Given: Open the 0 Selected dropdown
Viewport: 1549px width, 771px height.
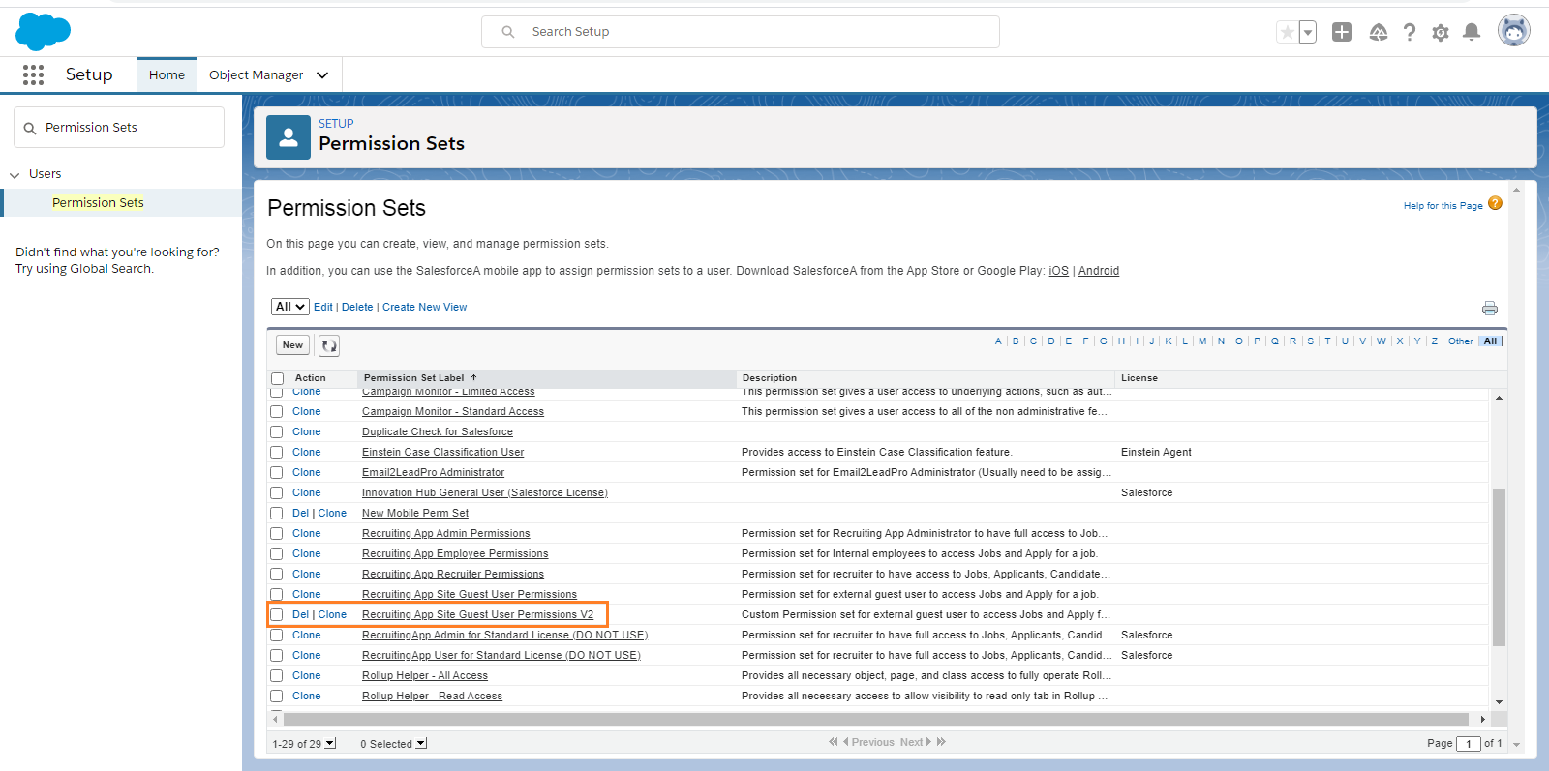Looking at the screenshot, I should click(x=421, y=743).
